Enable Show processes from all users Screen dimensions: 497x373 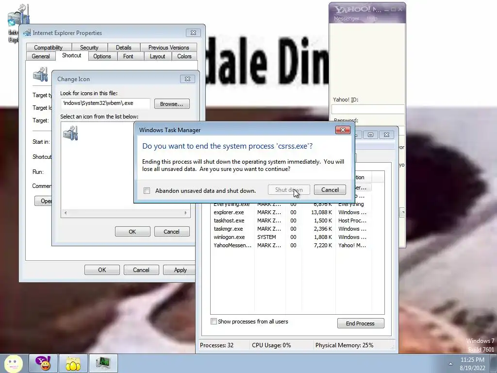pyautogui.click(x=214, y=322)
